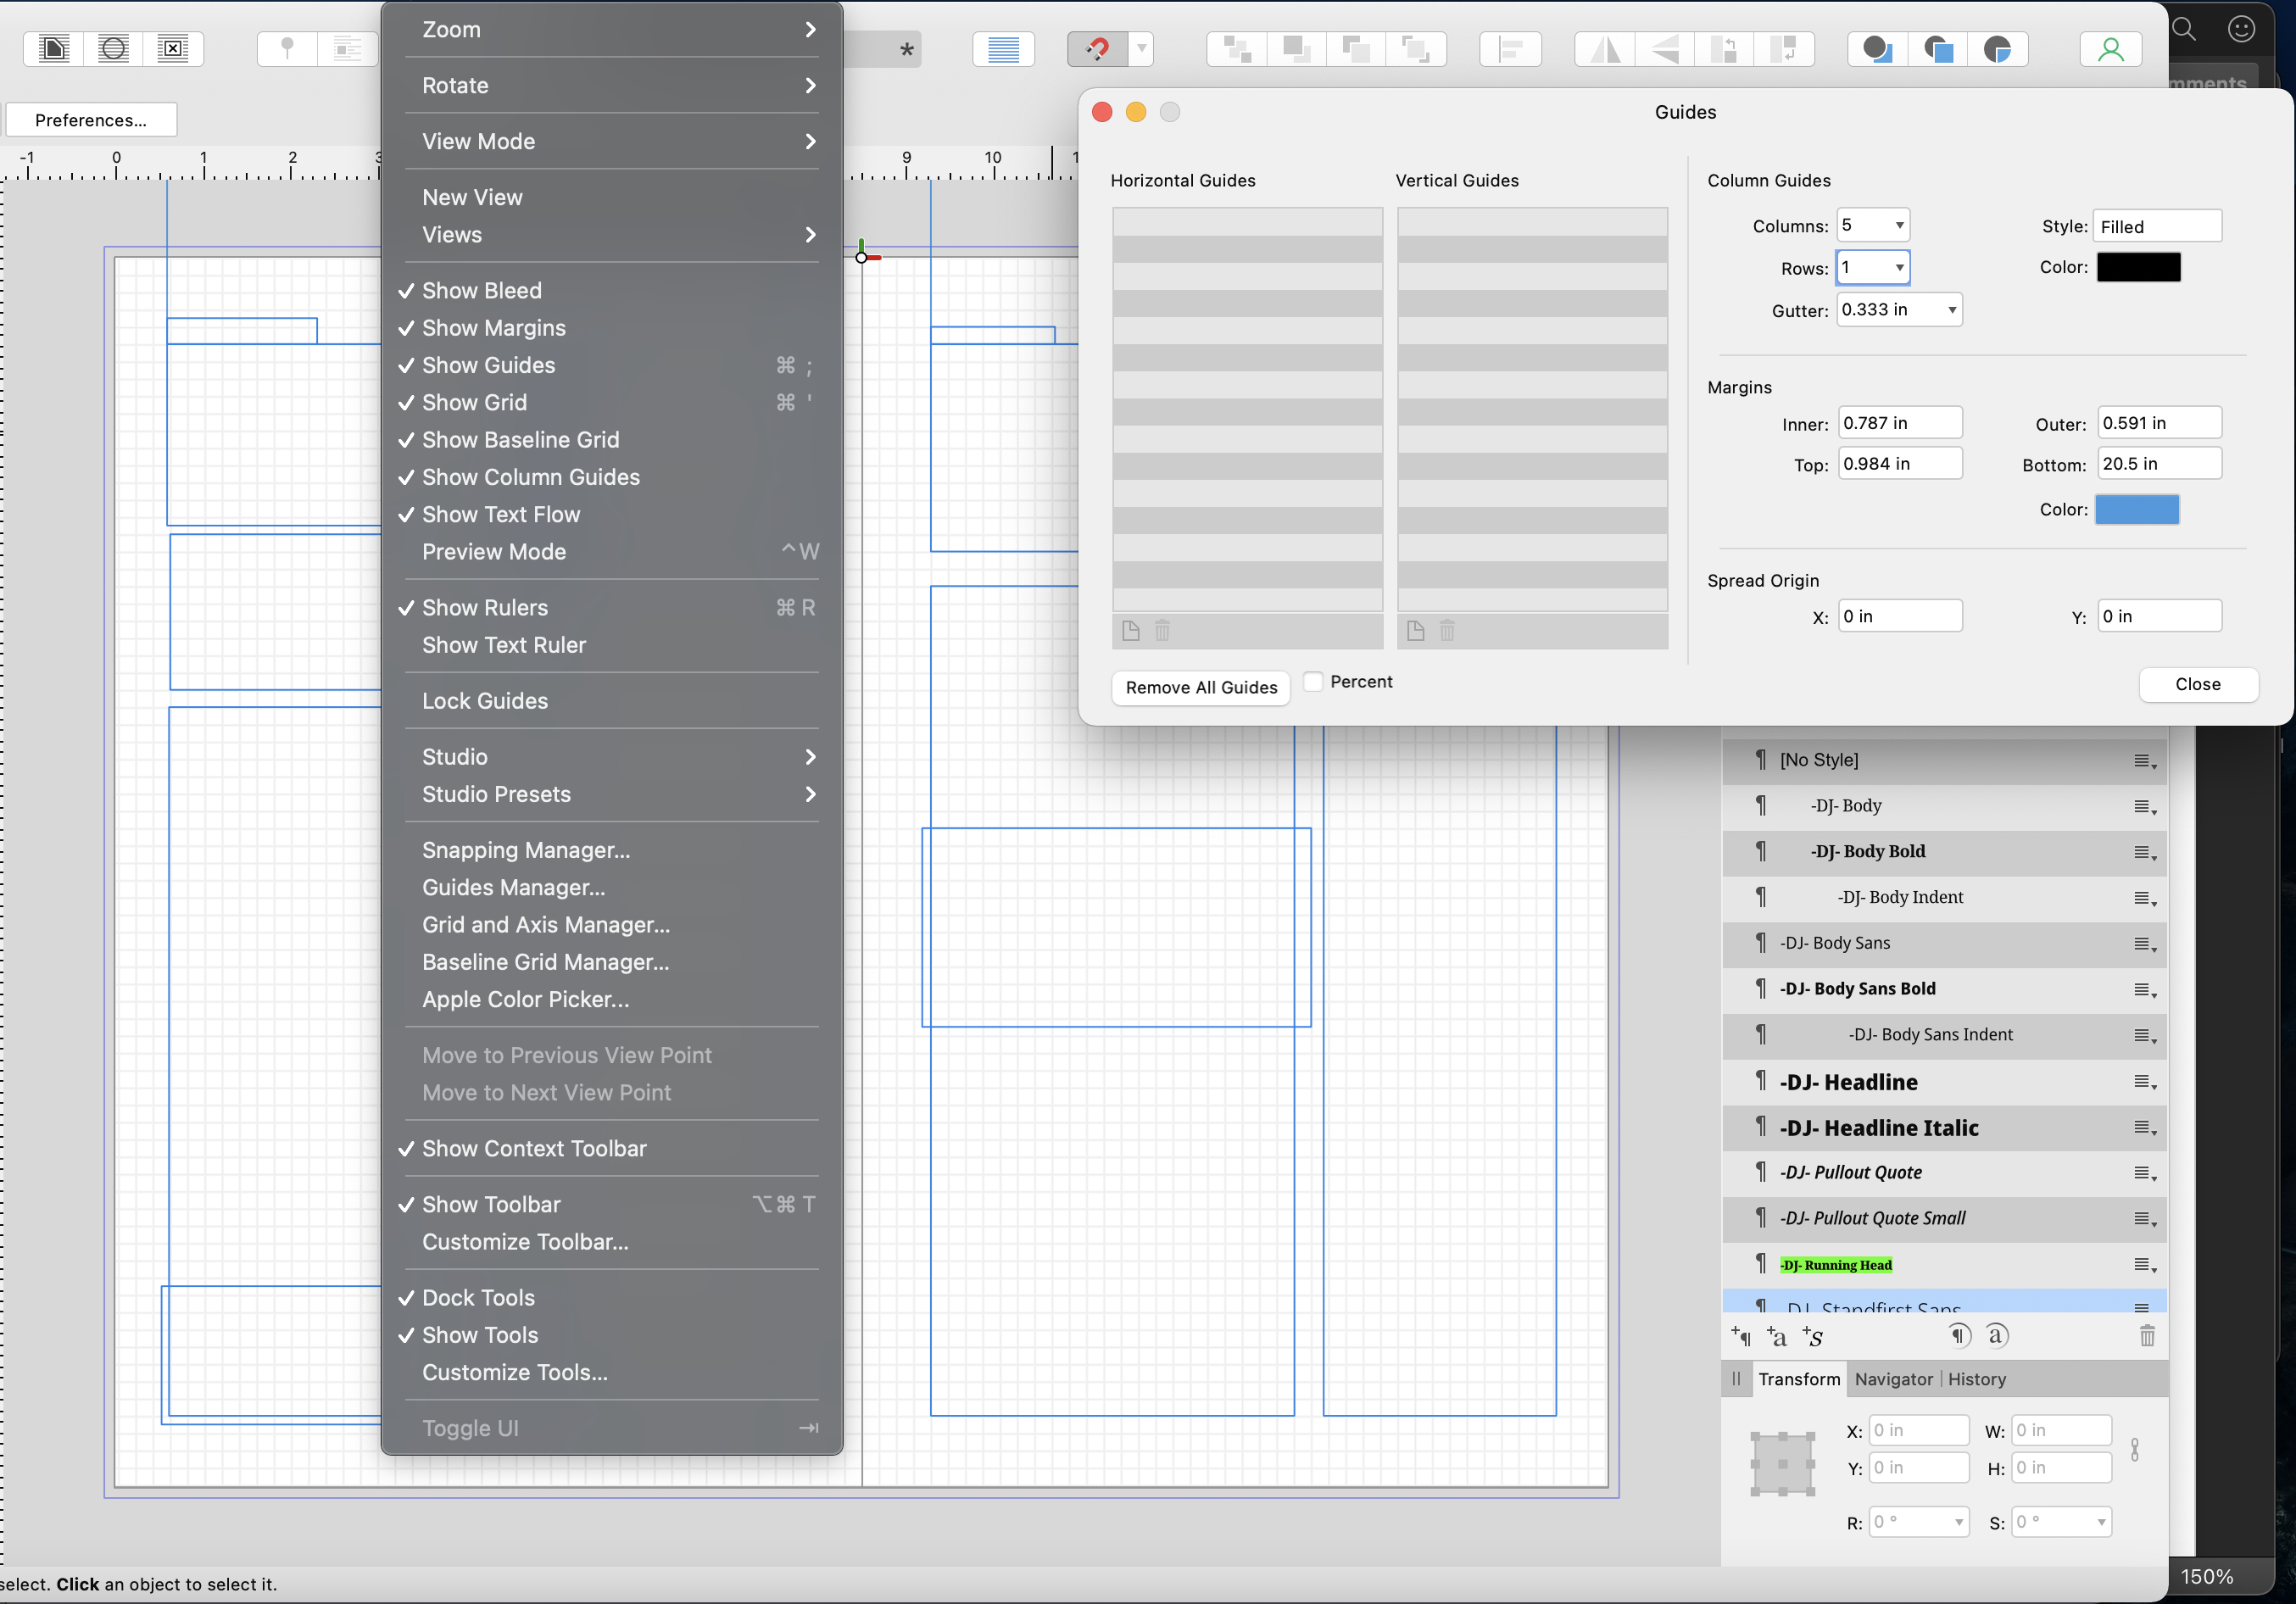2296x1604 pixels.
Task: Toggle Show Baseline Grid
Action: [x=519, y=440]
